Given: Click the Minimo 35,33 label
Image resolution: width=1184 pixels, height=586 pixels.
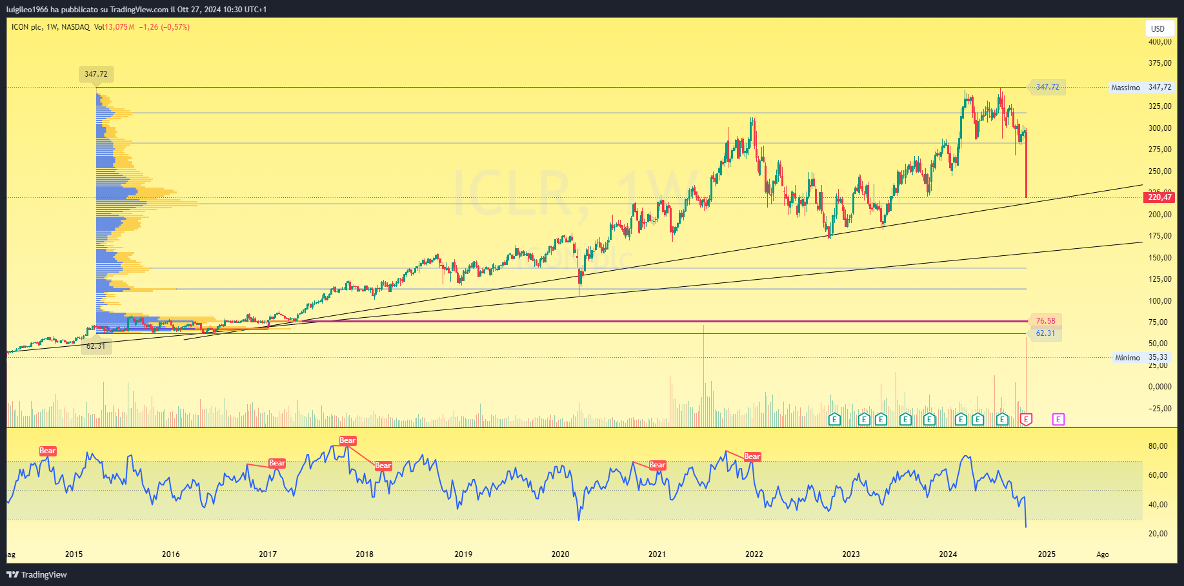Looking at the screenshot, I should coord(1142,357).
